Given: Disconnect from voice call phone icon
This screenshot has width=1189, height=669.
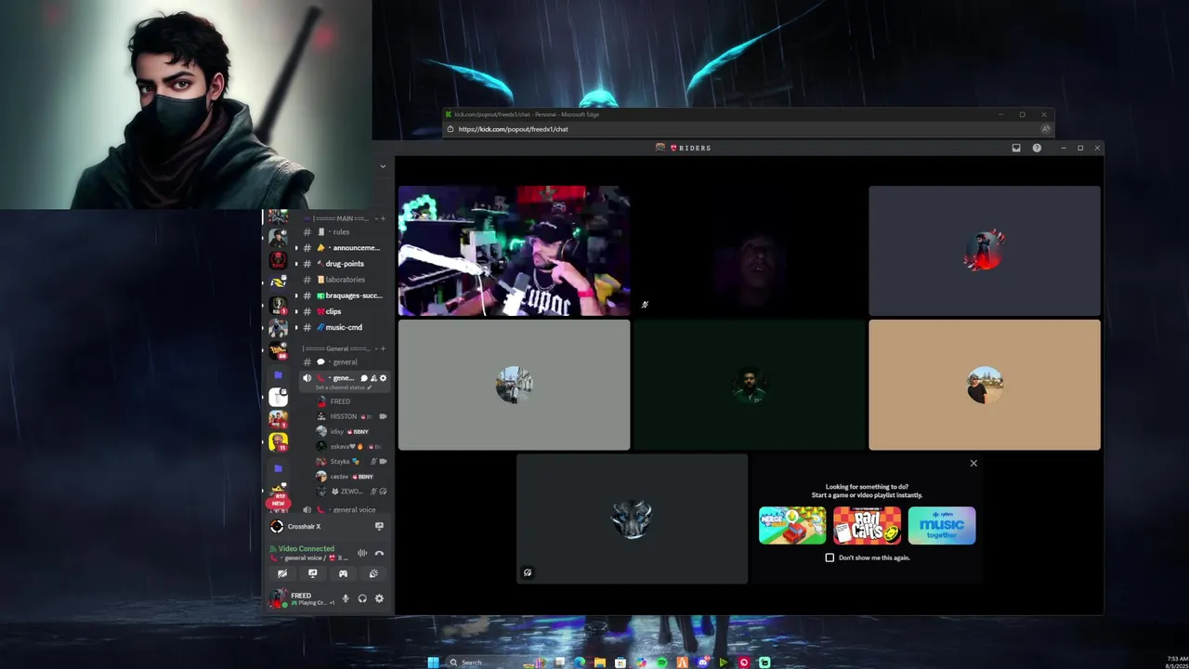Looking at the screenshot, I should pyautogui.click(x=379, y=553).
